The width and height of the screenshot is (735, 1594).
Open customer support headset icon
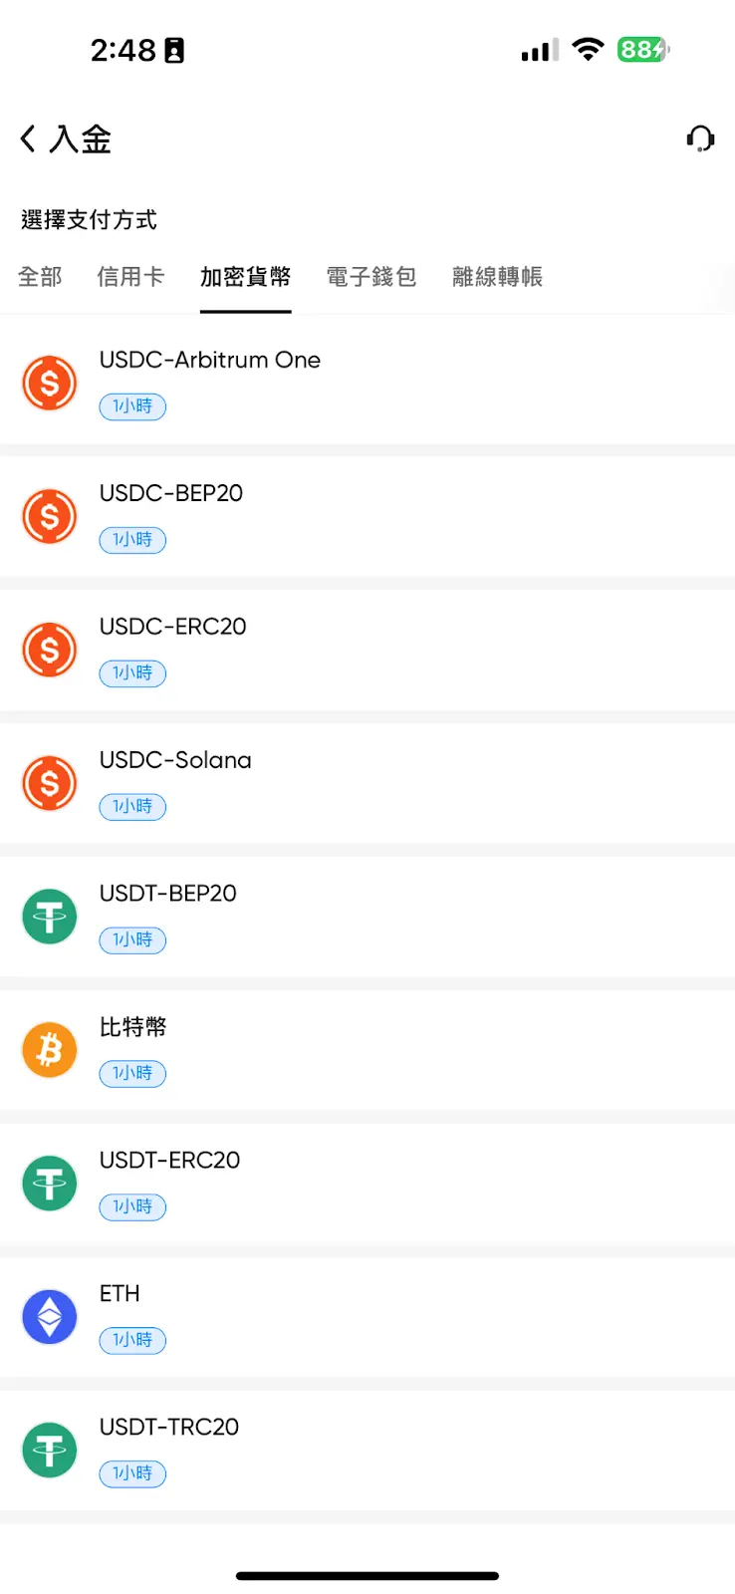(700, 138)
